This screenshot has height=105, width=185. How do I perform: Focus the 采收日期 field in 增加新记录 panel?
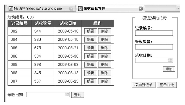(154, 60)
